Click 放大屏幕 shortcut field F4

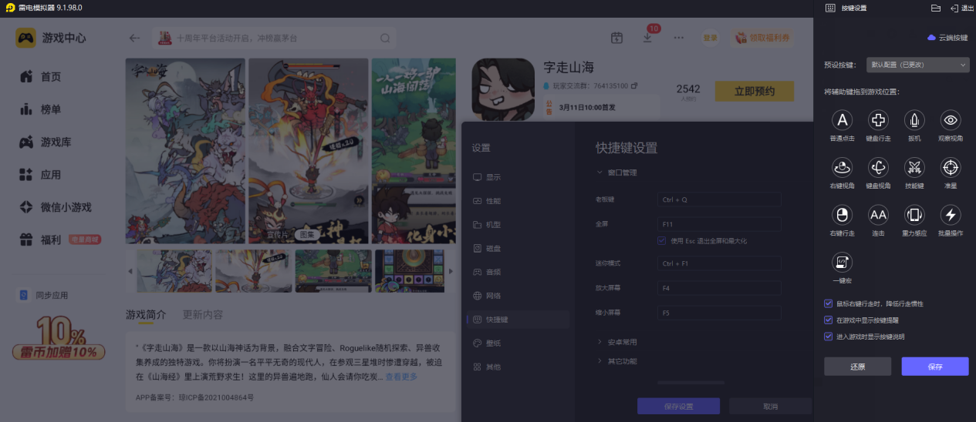pos(719,288)
